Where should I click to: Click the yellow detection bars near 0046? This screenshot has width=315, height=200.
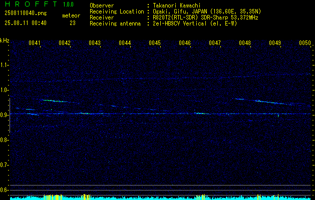click(201, 197)
